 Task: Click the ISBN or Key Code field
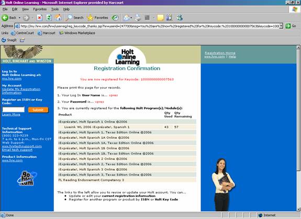click(x=14, y=109)
